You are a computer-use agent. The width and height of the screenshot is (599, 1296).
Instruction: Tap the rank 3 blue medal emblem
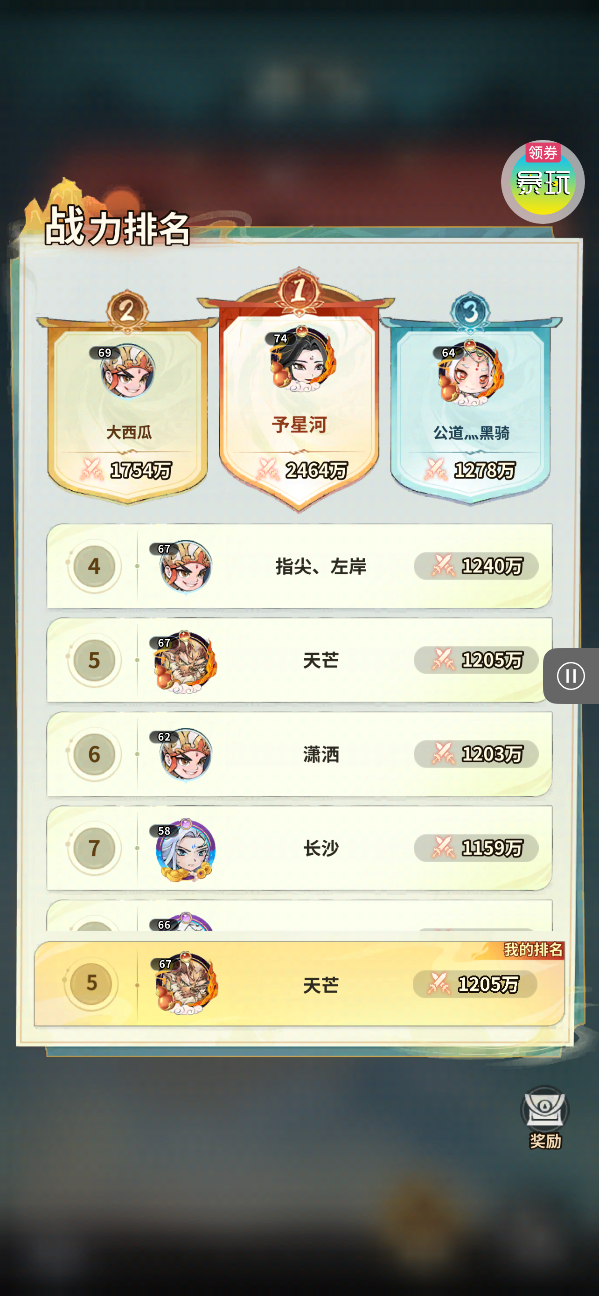click(470, 313)
